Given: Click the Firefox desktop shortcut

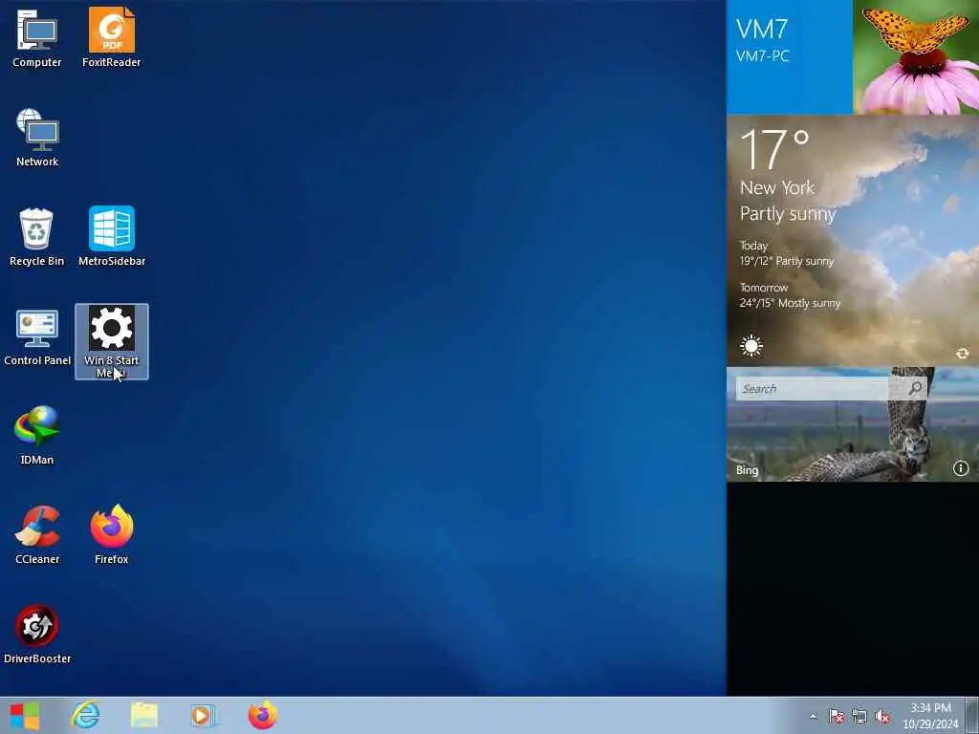Looking at the screenshot, I should (x=112, y=535).
